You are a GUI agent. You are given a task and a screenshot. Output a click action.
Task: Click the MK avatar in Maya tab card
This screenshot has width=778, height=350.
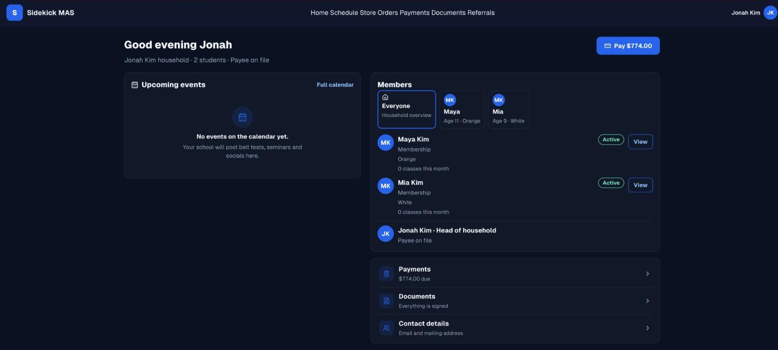click(450, 100)
